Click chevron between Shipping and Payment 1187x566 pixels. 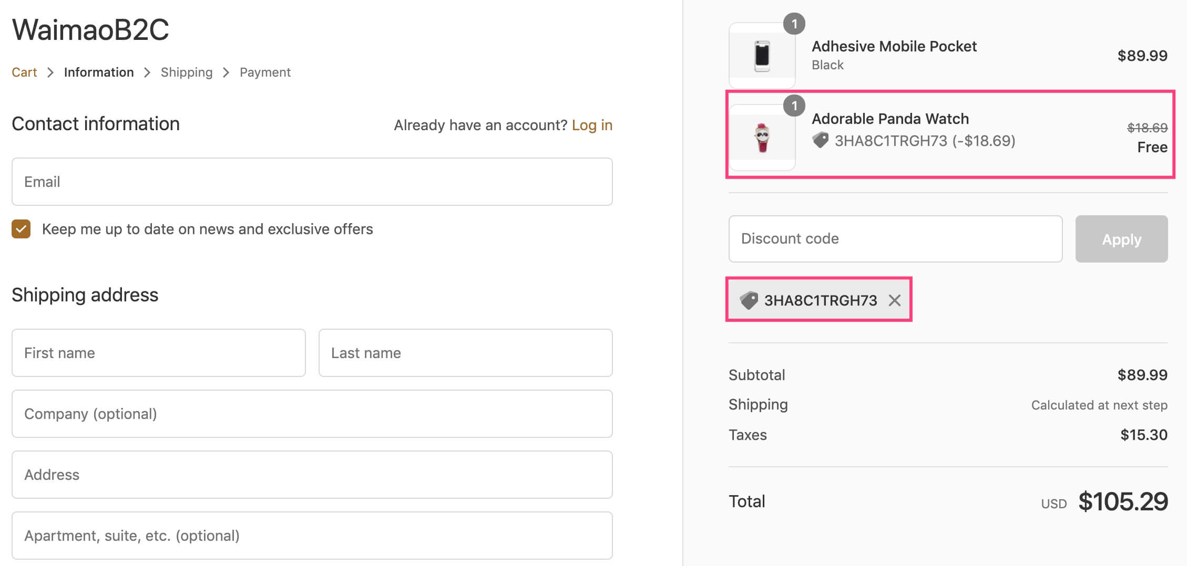pyautogui.click(x=226, y=72)
